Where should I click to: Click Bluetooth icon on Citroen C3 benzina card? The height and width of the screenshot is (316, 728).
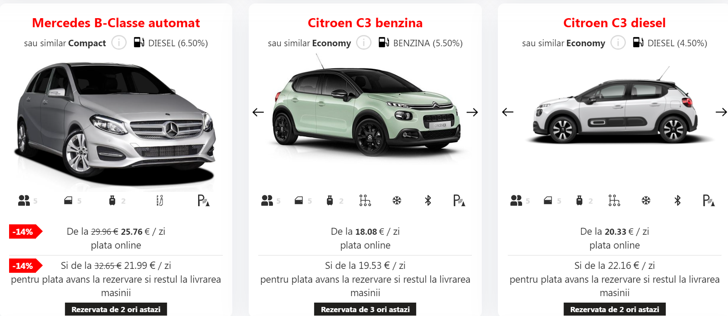coord(428,200)
